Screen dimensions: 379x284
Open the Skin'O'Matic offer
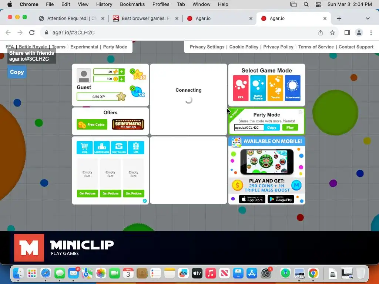[x=128, y=124]
